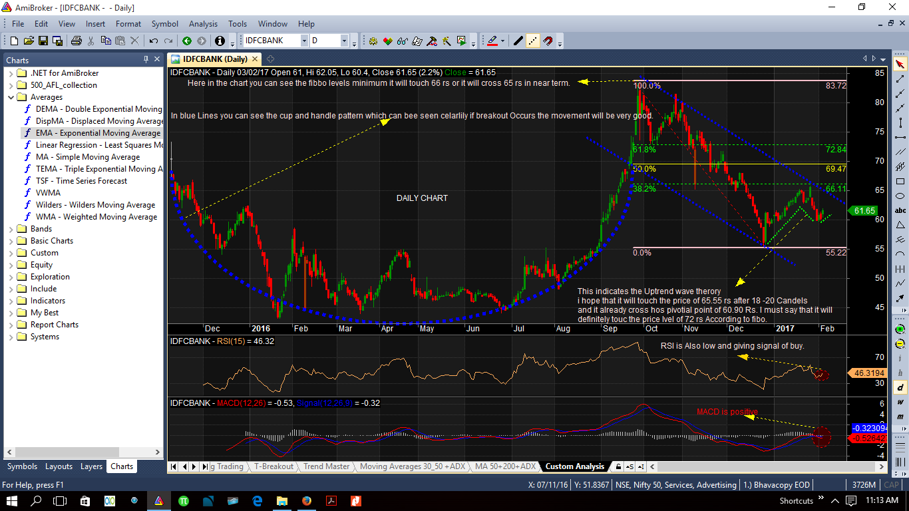Open the Symbol menu
The width and height of the screenshot is (909, 511).
click(164, 24)
